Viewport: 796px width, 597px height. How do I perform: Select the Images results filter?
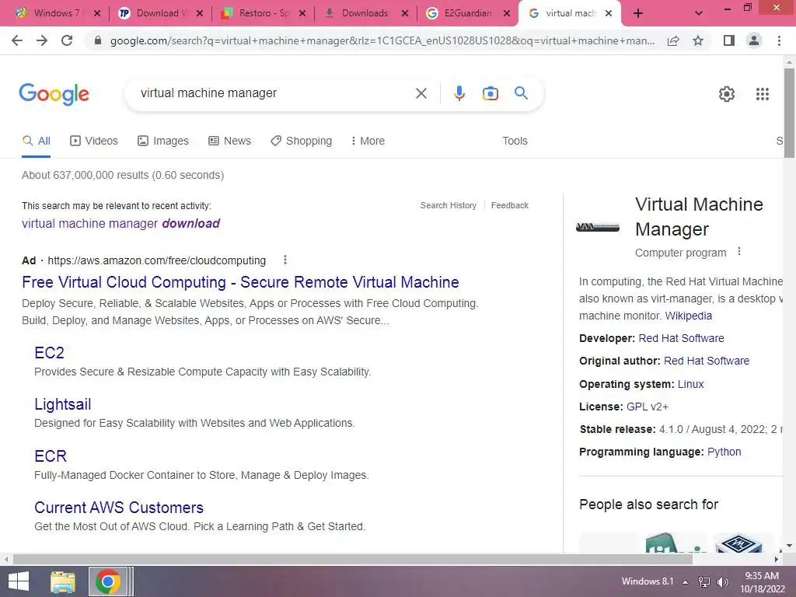[163, 141]
